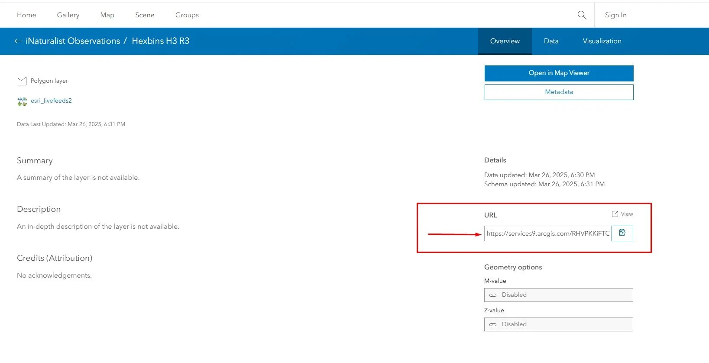The image size is (709, 363).
Task: Toggle the M-value Disabled switch
Action: pos(493,295)
